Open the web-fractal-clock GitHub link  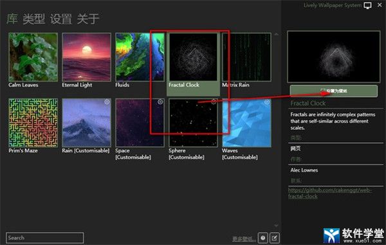(x=330, y=193)
